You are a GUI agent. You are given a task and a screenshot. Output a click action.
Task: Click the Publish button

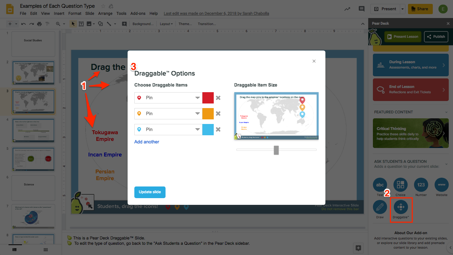(x=436, y=36)
